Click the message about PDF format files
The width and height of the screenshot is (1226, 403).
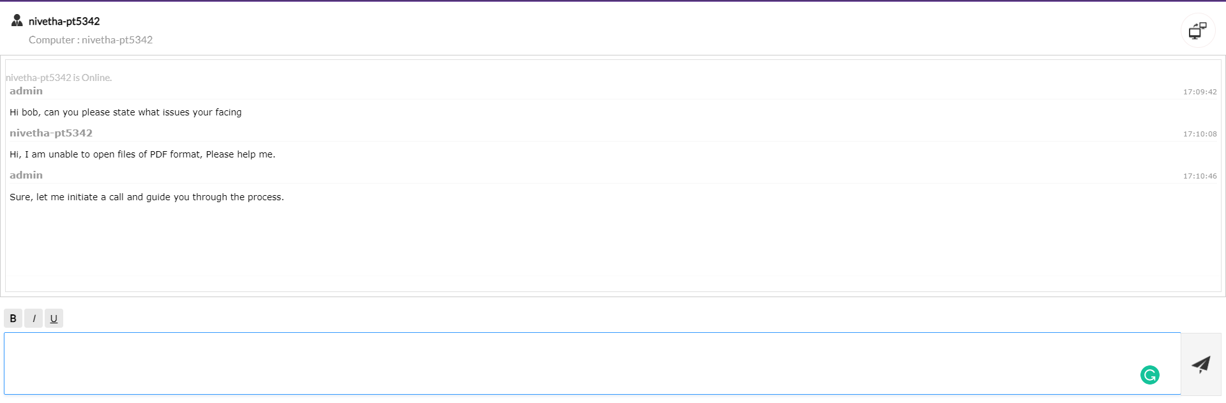(x=142, y=154)
